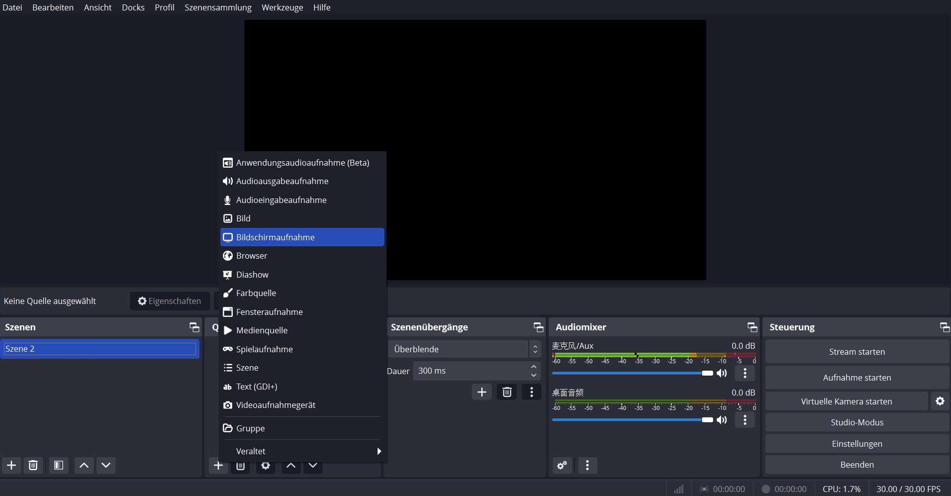Add a Diashow source

tap(302, 275)
